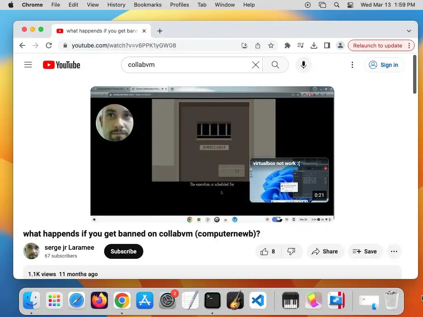This screenshot has height=317, width=423.
Task: Open YouTube settings three-dot menu
Action: click(x=352, y=65)
